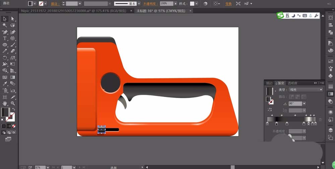Select the Shape Builder tool
The image size is (335, 169).
(5, 71)
